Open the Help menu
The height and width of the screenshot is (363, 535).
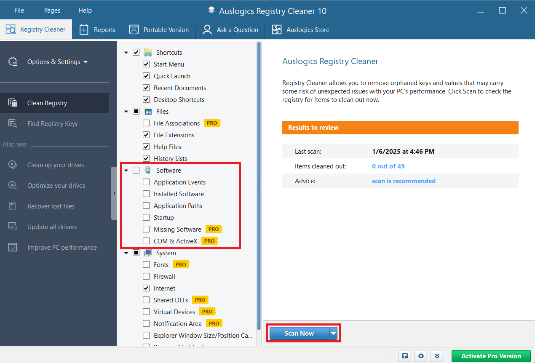85,11
